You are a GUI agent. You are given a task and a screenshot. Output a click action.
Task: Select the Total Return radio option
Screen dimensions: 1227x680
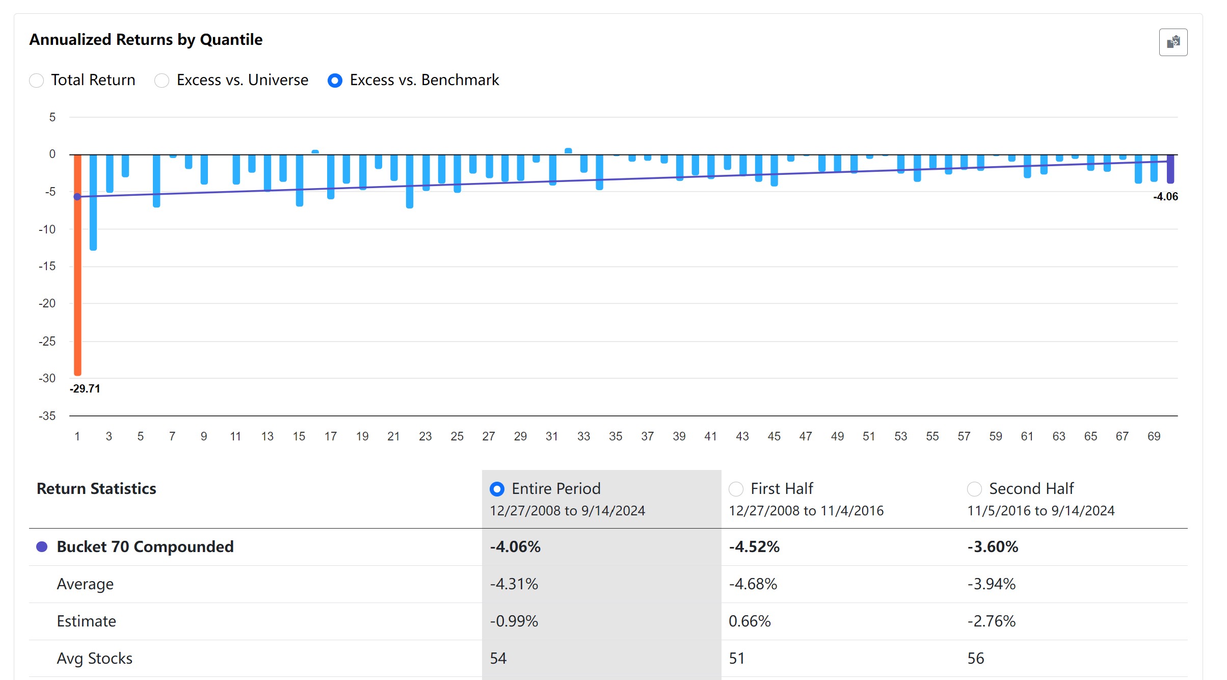(37, 81)
